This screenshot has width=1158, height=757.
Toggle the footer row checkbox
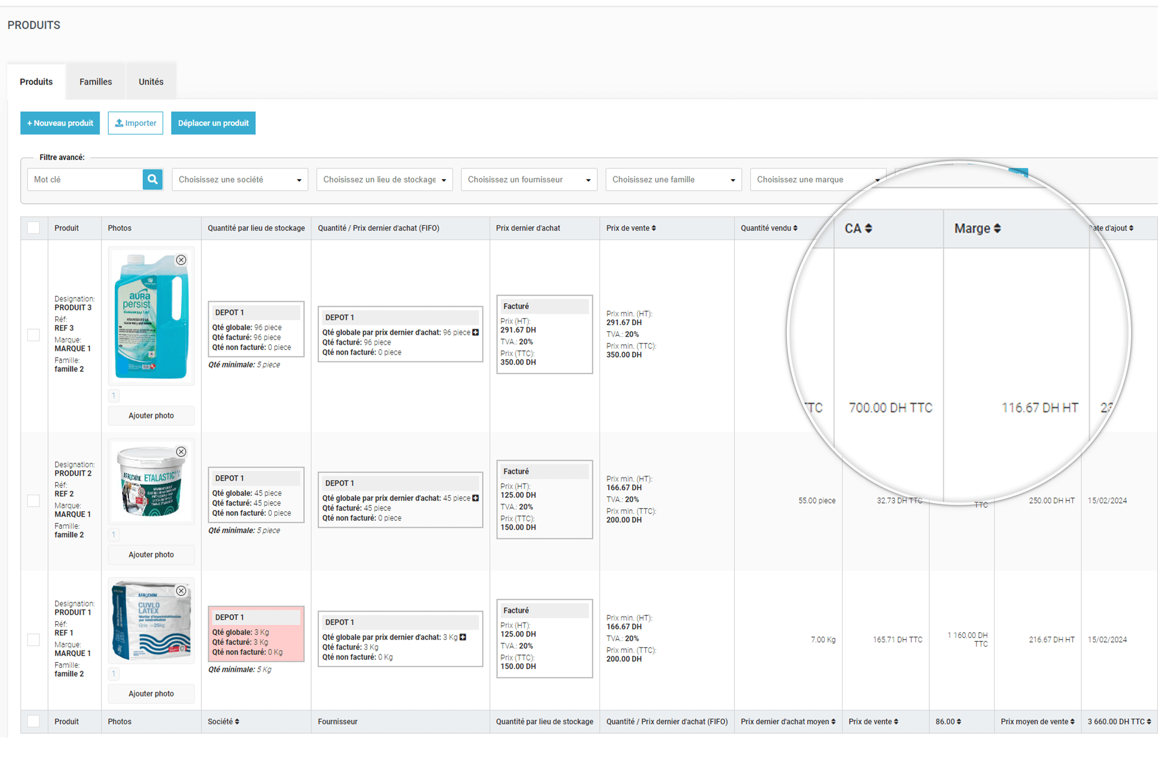coord(34,722)
